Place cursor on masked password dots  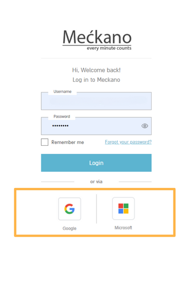tap(60, 126)
